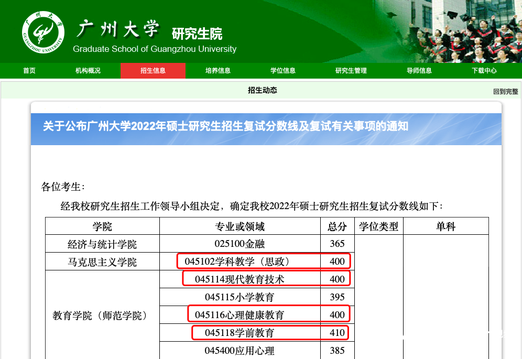Click the Graduate School of Guangzhou University text
The height and width of the screenshot is (359, 522).
pyautogui.click(x=155, y=49)
